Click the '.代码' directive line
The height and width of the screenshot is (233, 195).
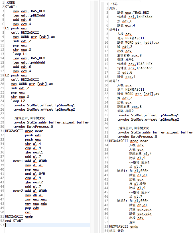click(x=113, y=4)
